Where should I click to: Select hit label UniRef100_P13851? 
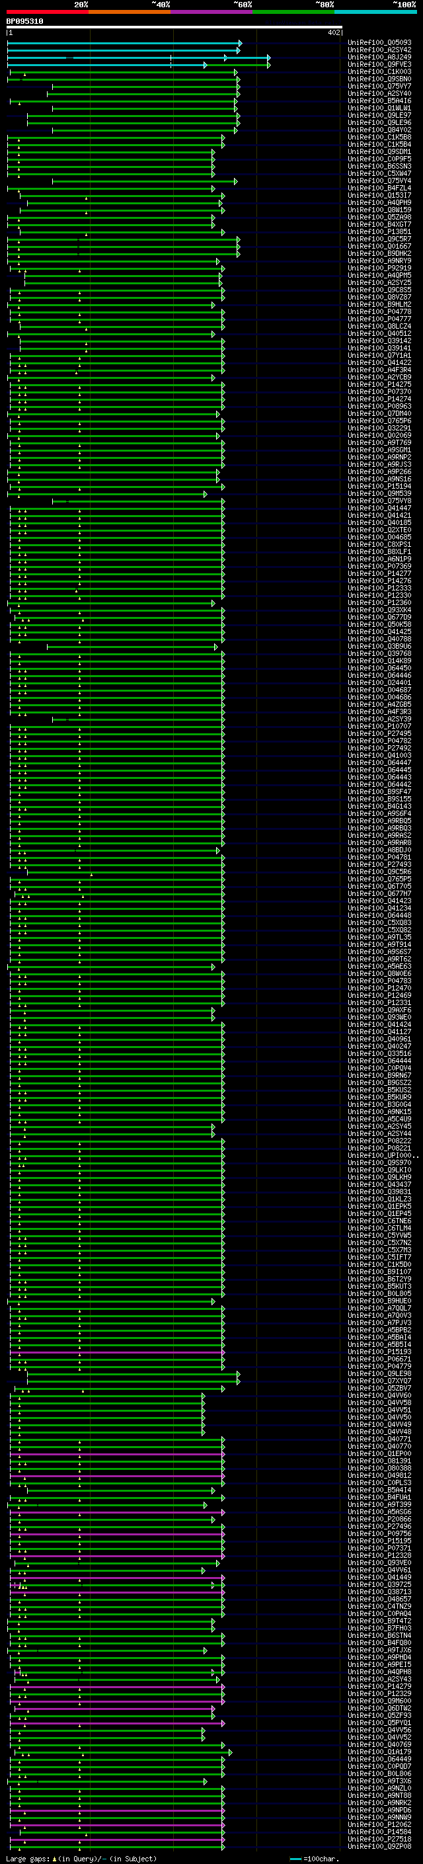379,231
